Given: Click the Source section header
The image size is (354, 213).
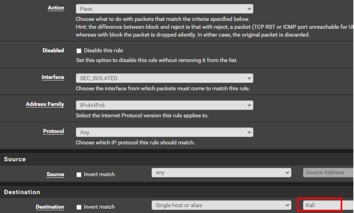Looking at the screenshot, I should (x=15, y=159).
